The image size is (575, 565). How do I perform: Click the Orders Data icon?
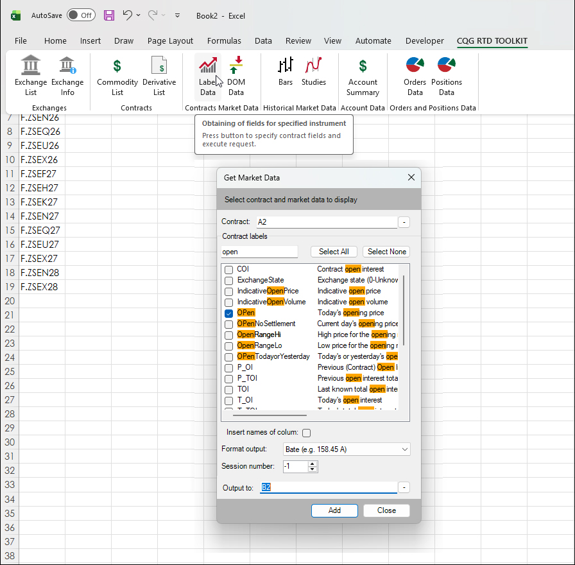(x=415, y=75)
